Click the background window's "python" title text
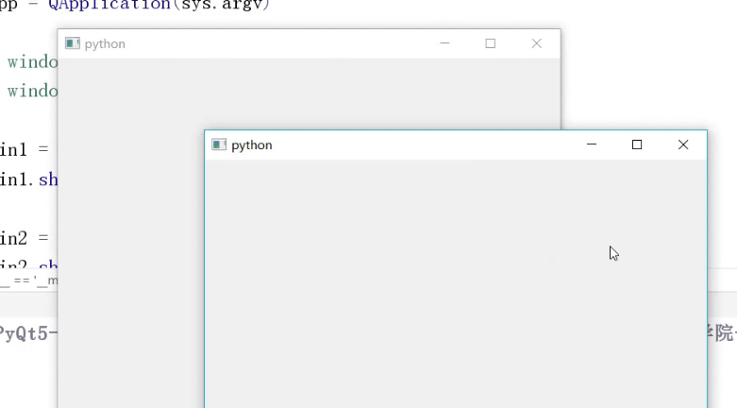The image size is (737, 408). [x=105, y=44]
